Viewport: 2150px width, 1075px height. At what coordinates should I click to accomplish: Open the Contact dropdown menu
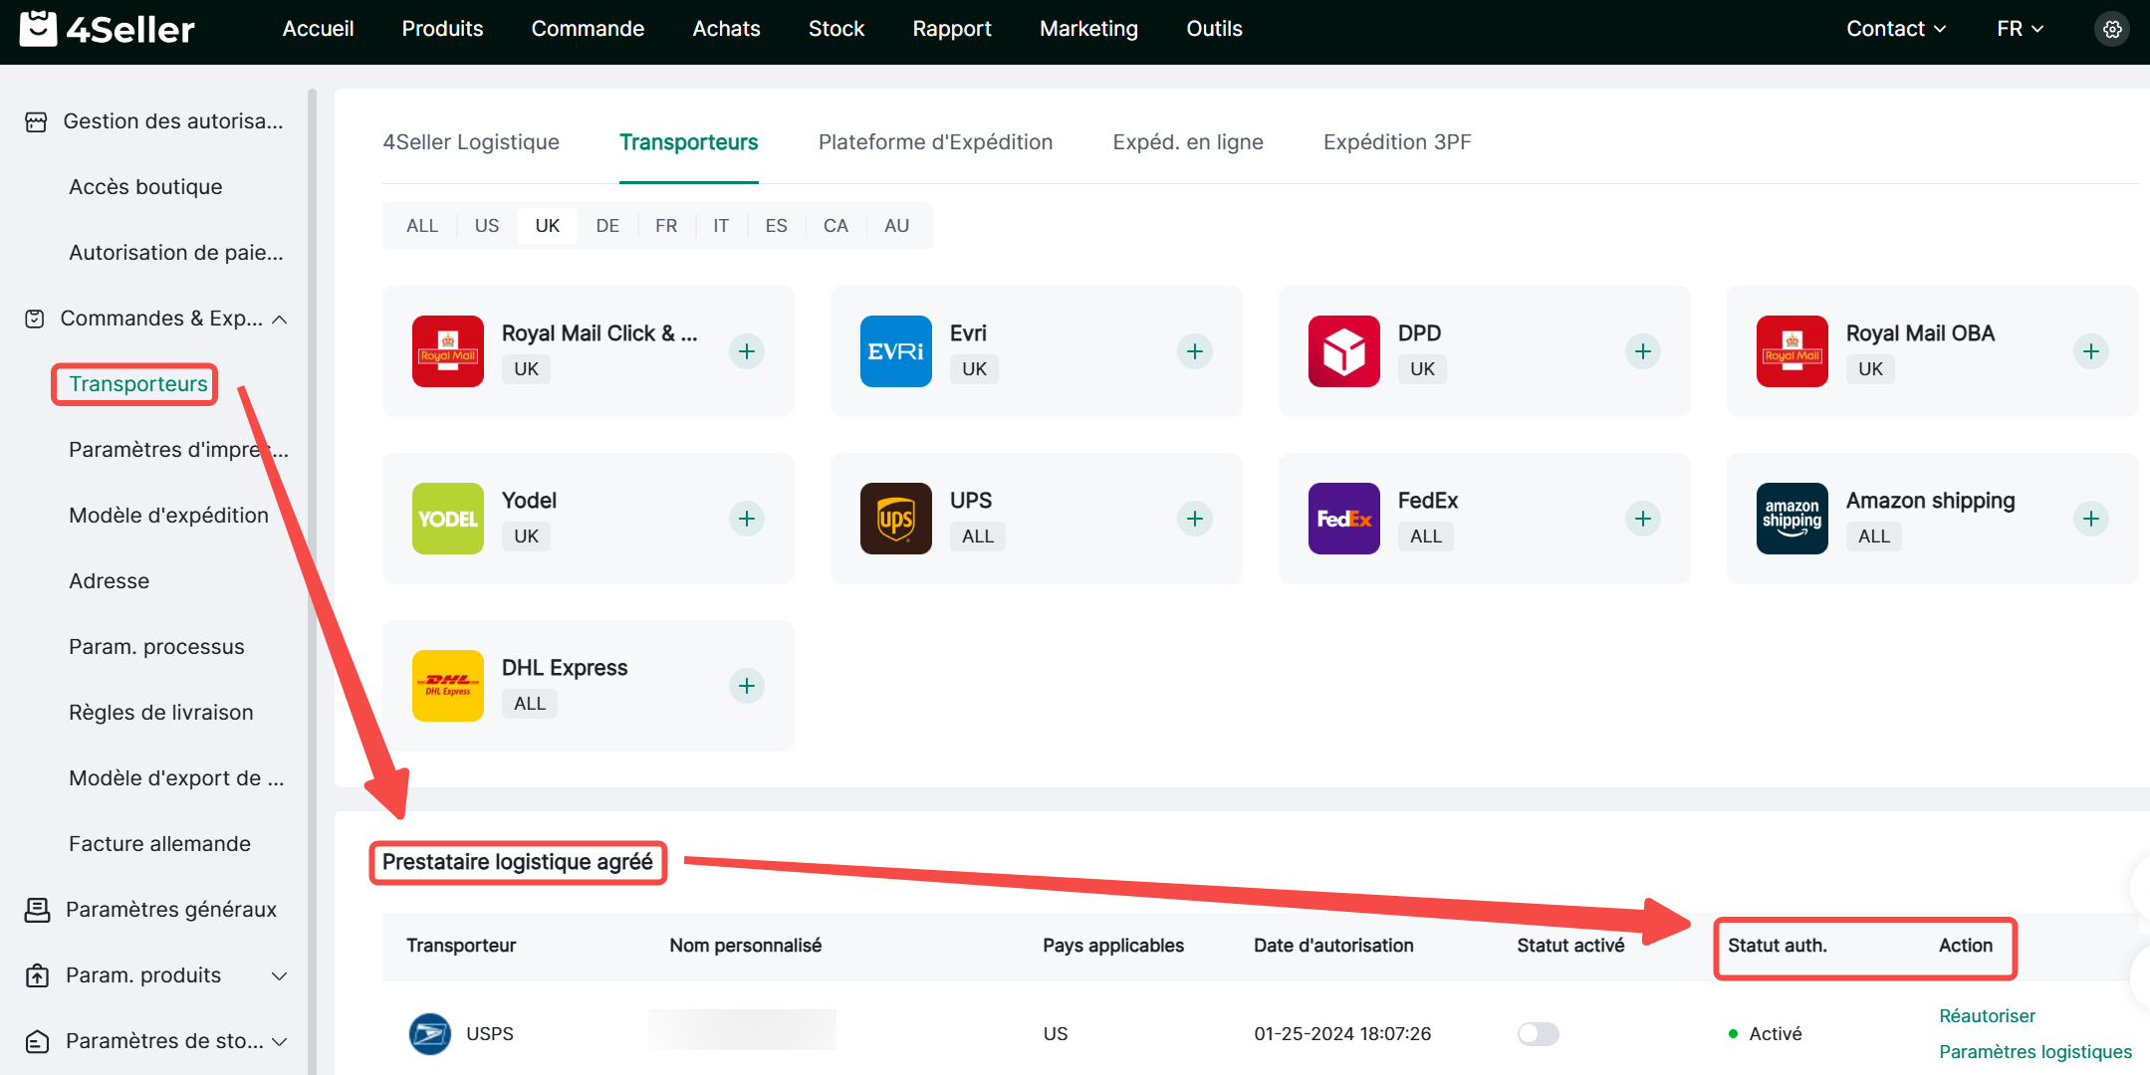pyautogui.click(x=1895, y=29)
